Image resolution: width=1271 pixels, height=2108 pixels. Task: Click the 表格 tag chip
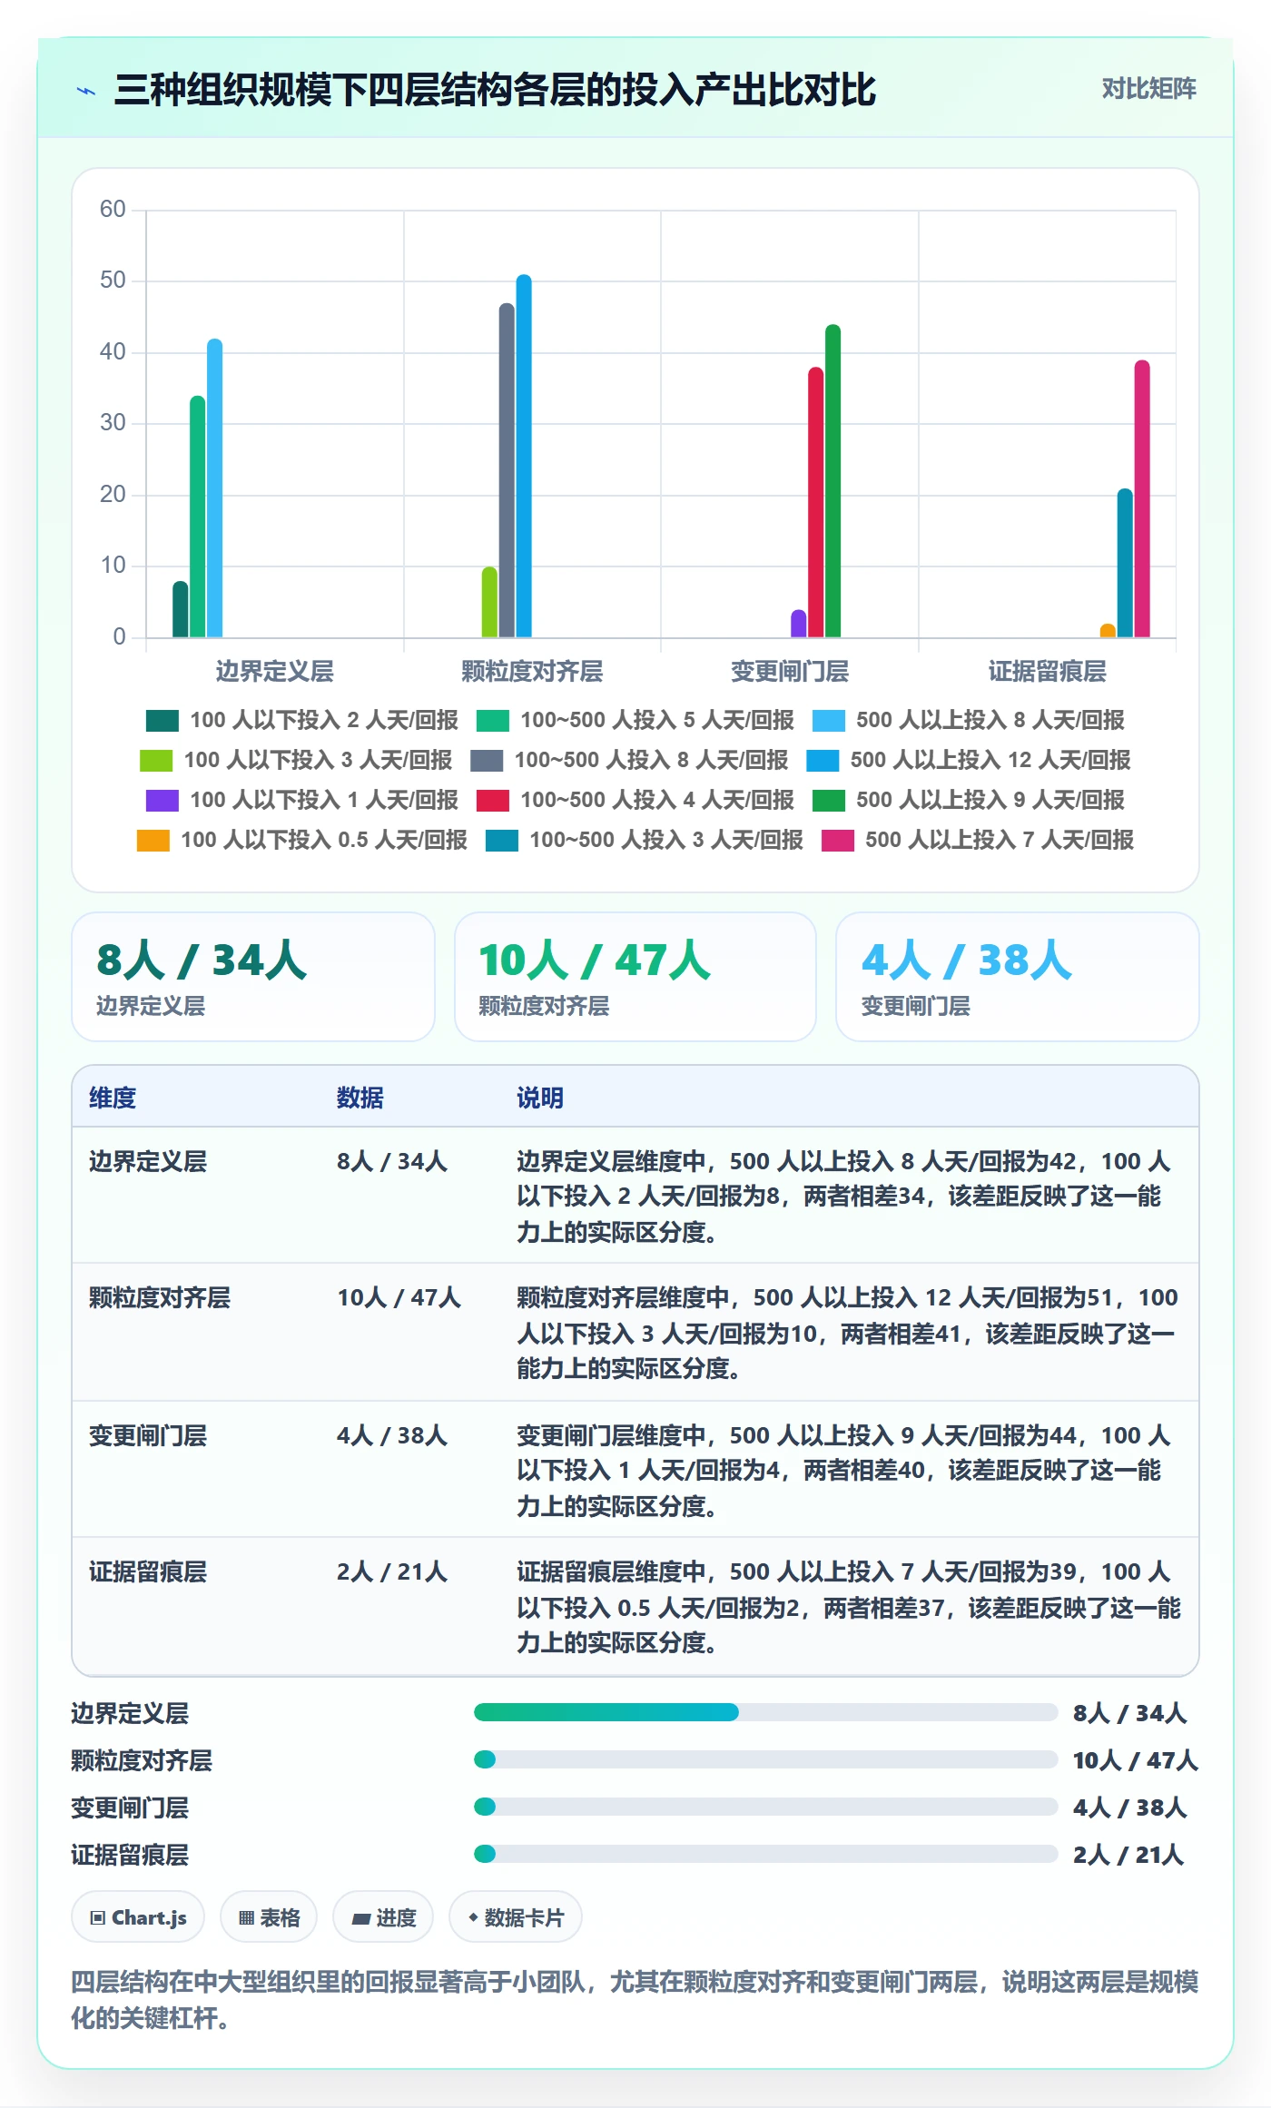tap(269, 1917)
